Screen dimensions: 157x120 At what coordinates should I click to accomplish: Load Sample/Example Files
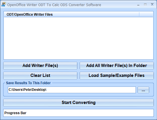pyautogui.click(x=117, y=75)
